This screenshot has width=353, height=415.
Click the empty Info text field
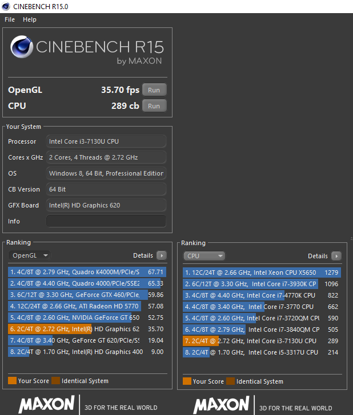106,221
